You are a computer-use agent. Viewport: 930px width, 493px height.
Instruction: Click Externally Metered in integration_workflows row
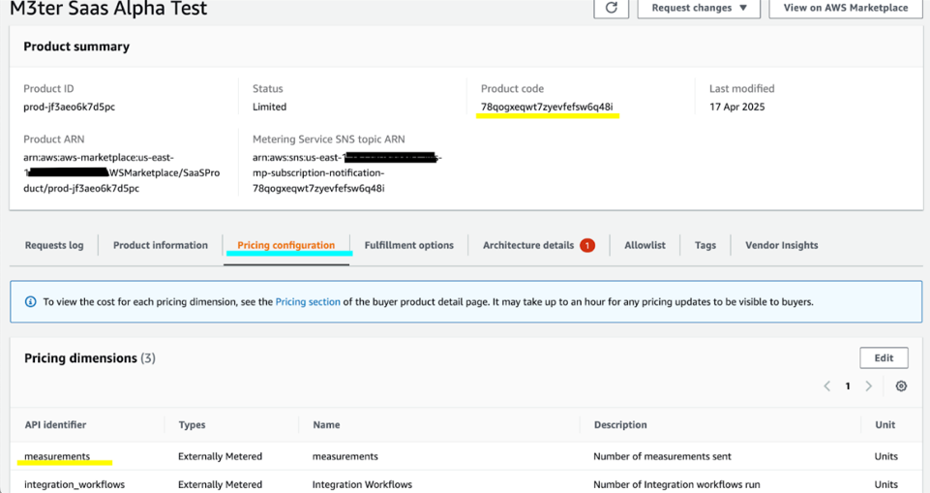[220, 484]
